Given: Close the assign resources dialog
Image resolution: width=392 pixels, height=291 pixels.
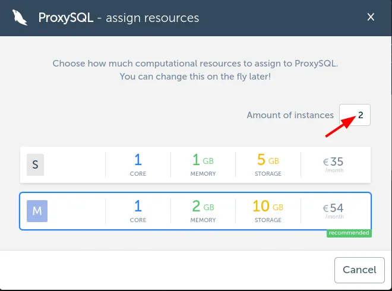Looking at the screenshot, I should click(371, 17).
